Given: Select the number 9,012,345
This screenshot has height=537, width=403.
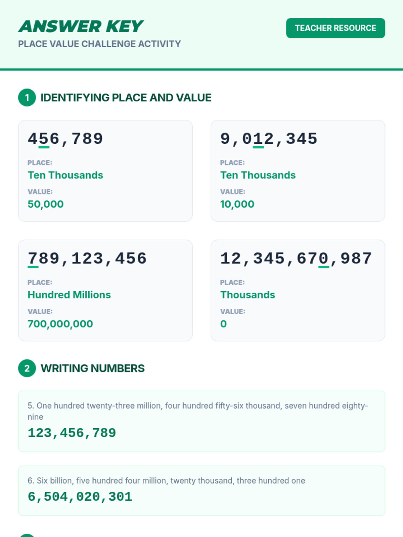Looking at the screenshot, I should point(269,139).
